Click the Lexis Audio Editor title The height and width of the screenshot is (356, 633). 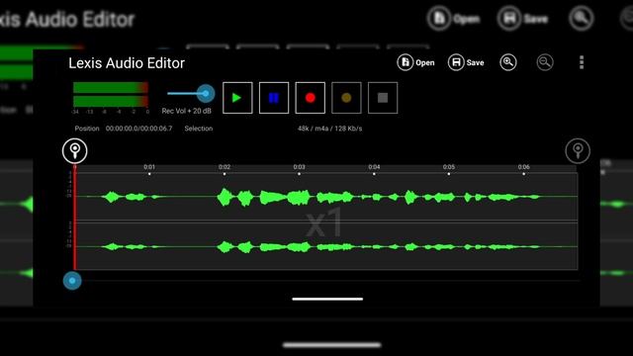click(x=127, y=63)
